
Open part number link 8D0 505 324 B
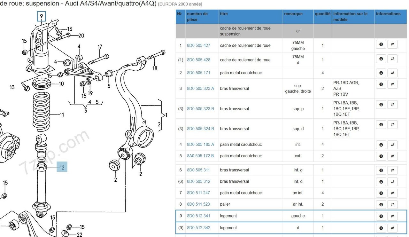tap(200, 129)
